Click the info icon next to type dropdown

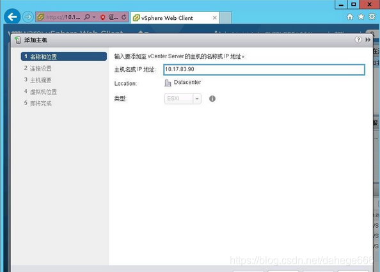[x=212, y=99]
